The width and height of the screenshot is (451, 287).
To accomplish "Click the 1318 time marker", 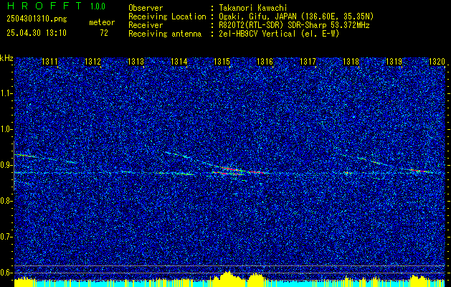I will click(351, 62).
